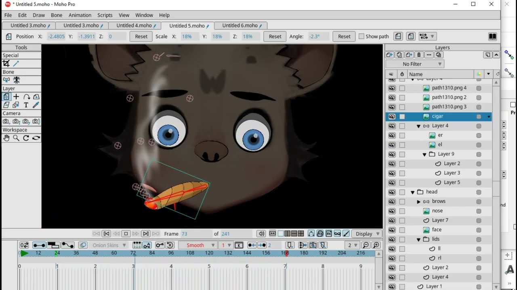
Task: Toggle visibility of the er layer
Action: [392, 135]
